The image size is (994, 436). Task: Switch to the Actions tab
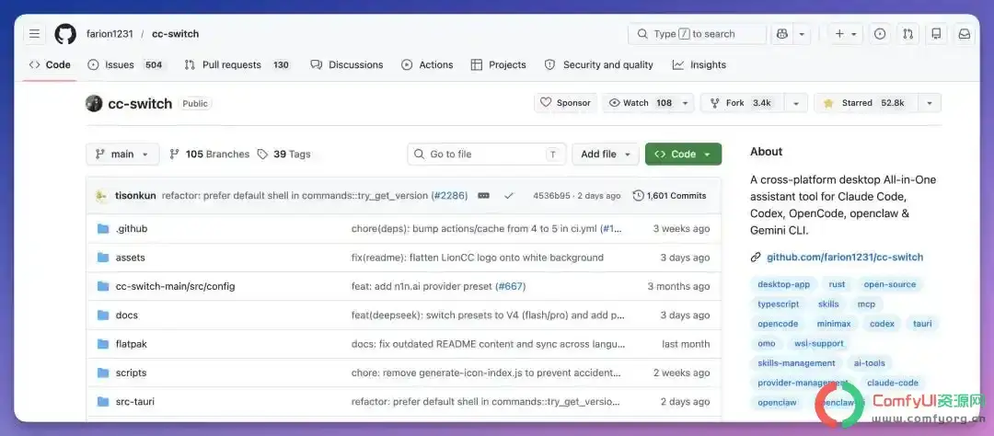[427, 64]
